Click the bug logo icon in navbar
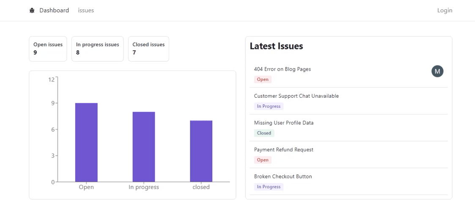 [32, 11]
